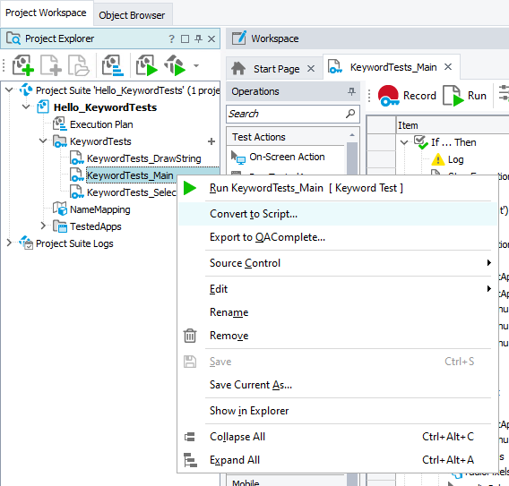Select KeywordTests_DrawString in the tree
Screen dimensions: 509x486
[x=143, y=158]
